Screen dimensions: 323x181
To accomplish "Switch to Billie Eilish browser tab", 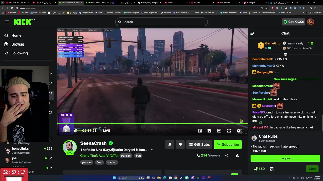I will point(17,3).
